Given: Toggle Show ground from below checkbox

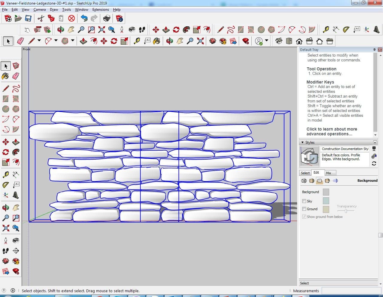Looking at the screenshot, I should point(304,217).
